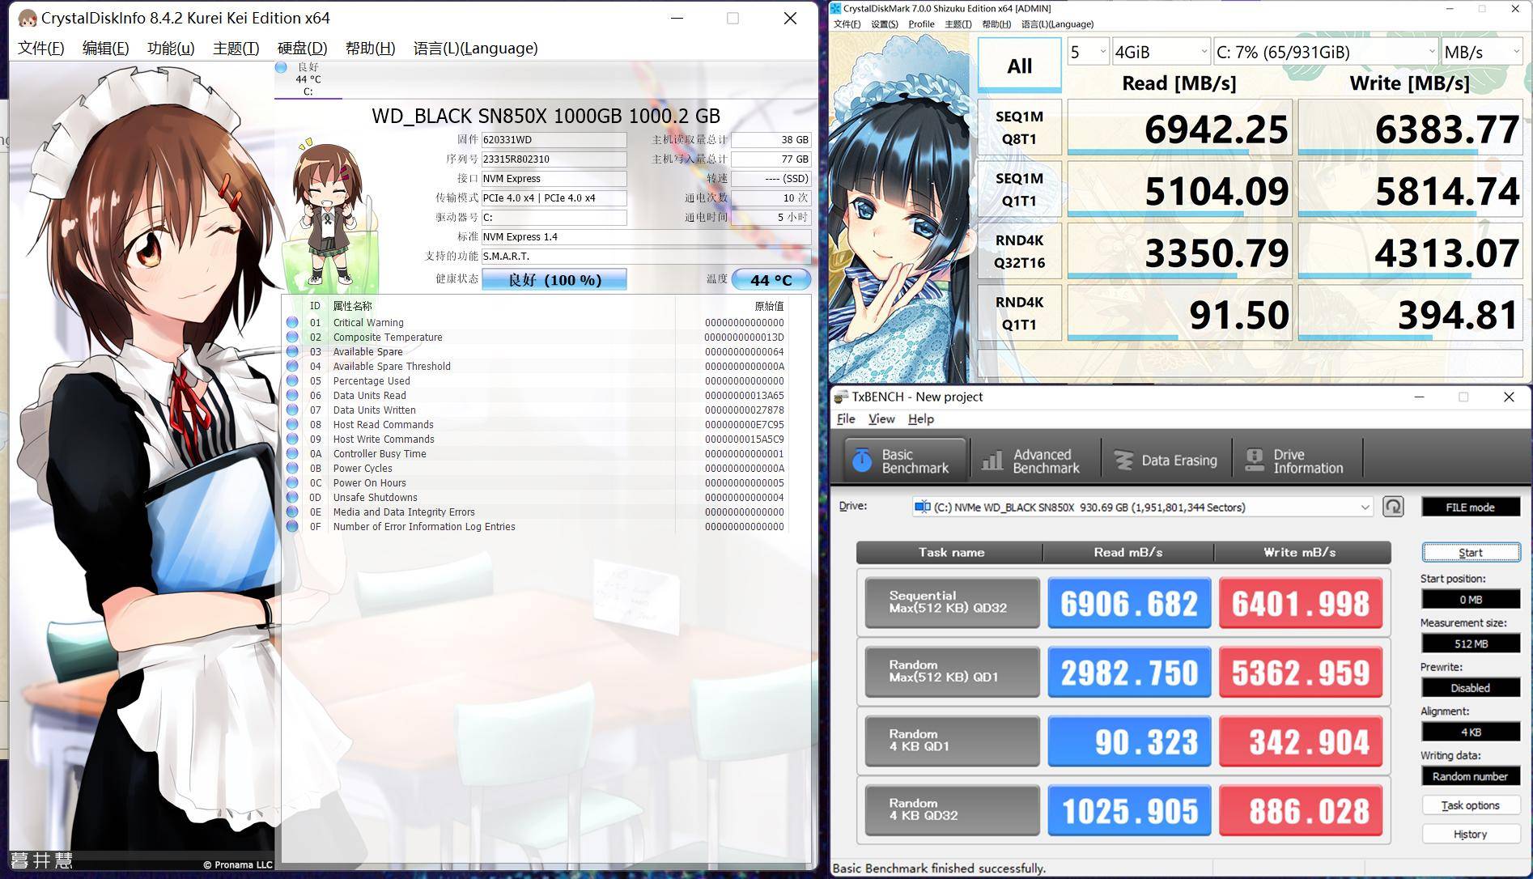Click the status circle for Media and Data Integrity Errors
Screen dimensions: 1533x879
[x=292, y=512]
